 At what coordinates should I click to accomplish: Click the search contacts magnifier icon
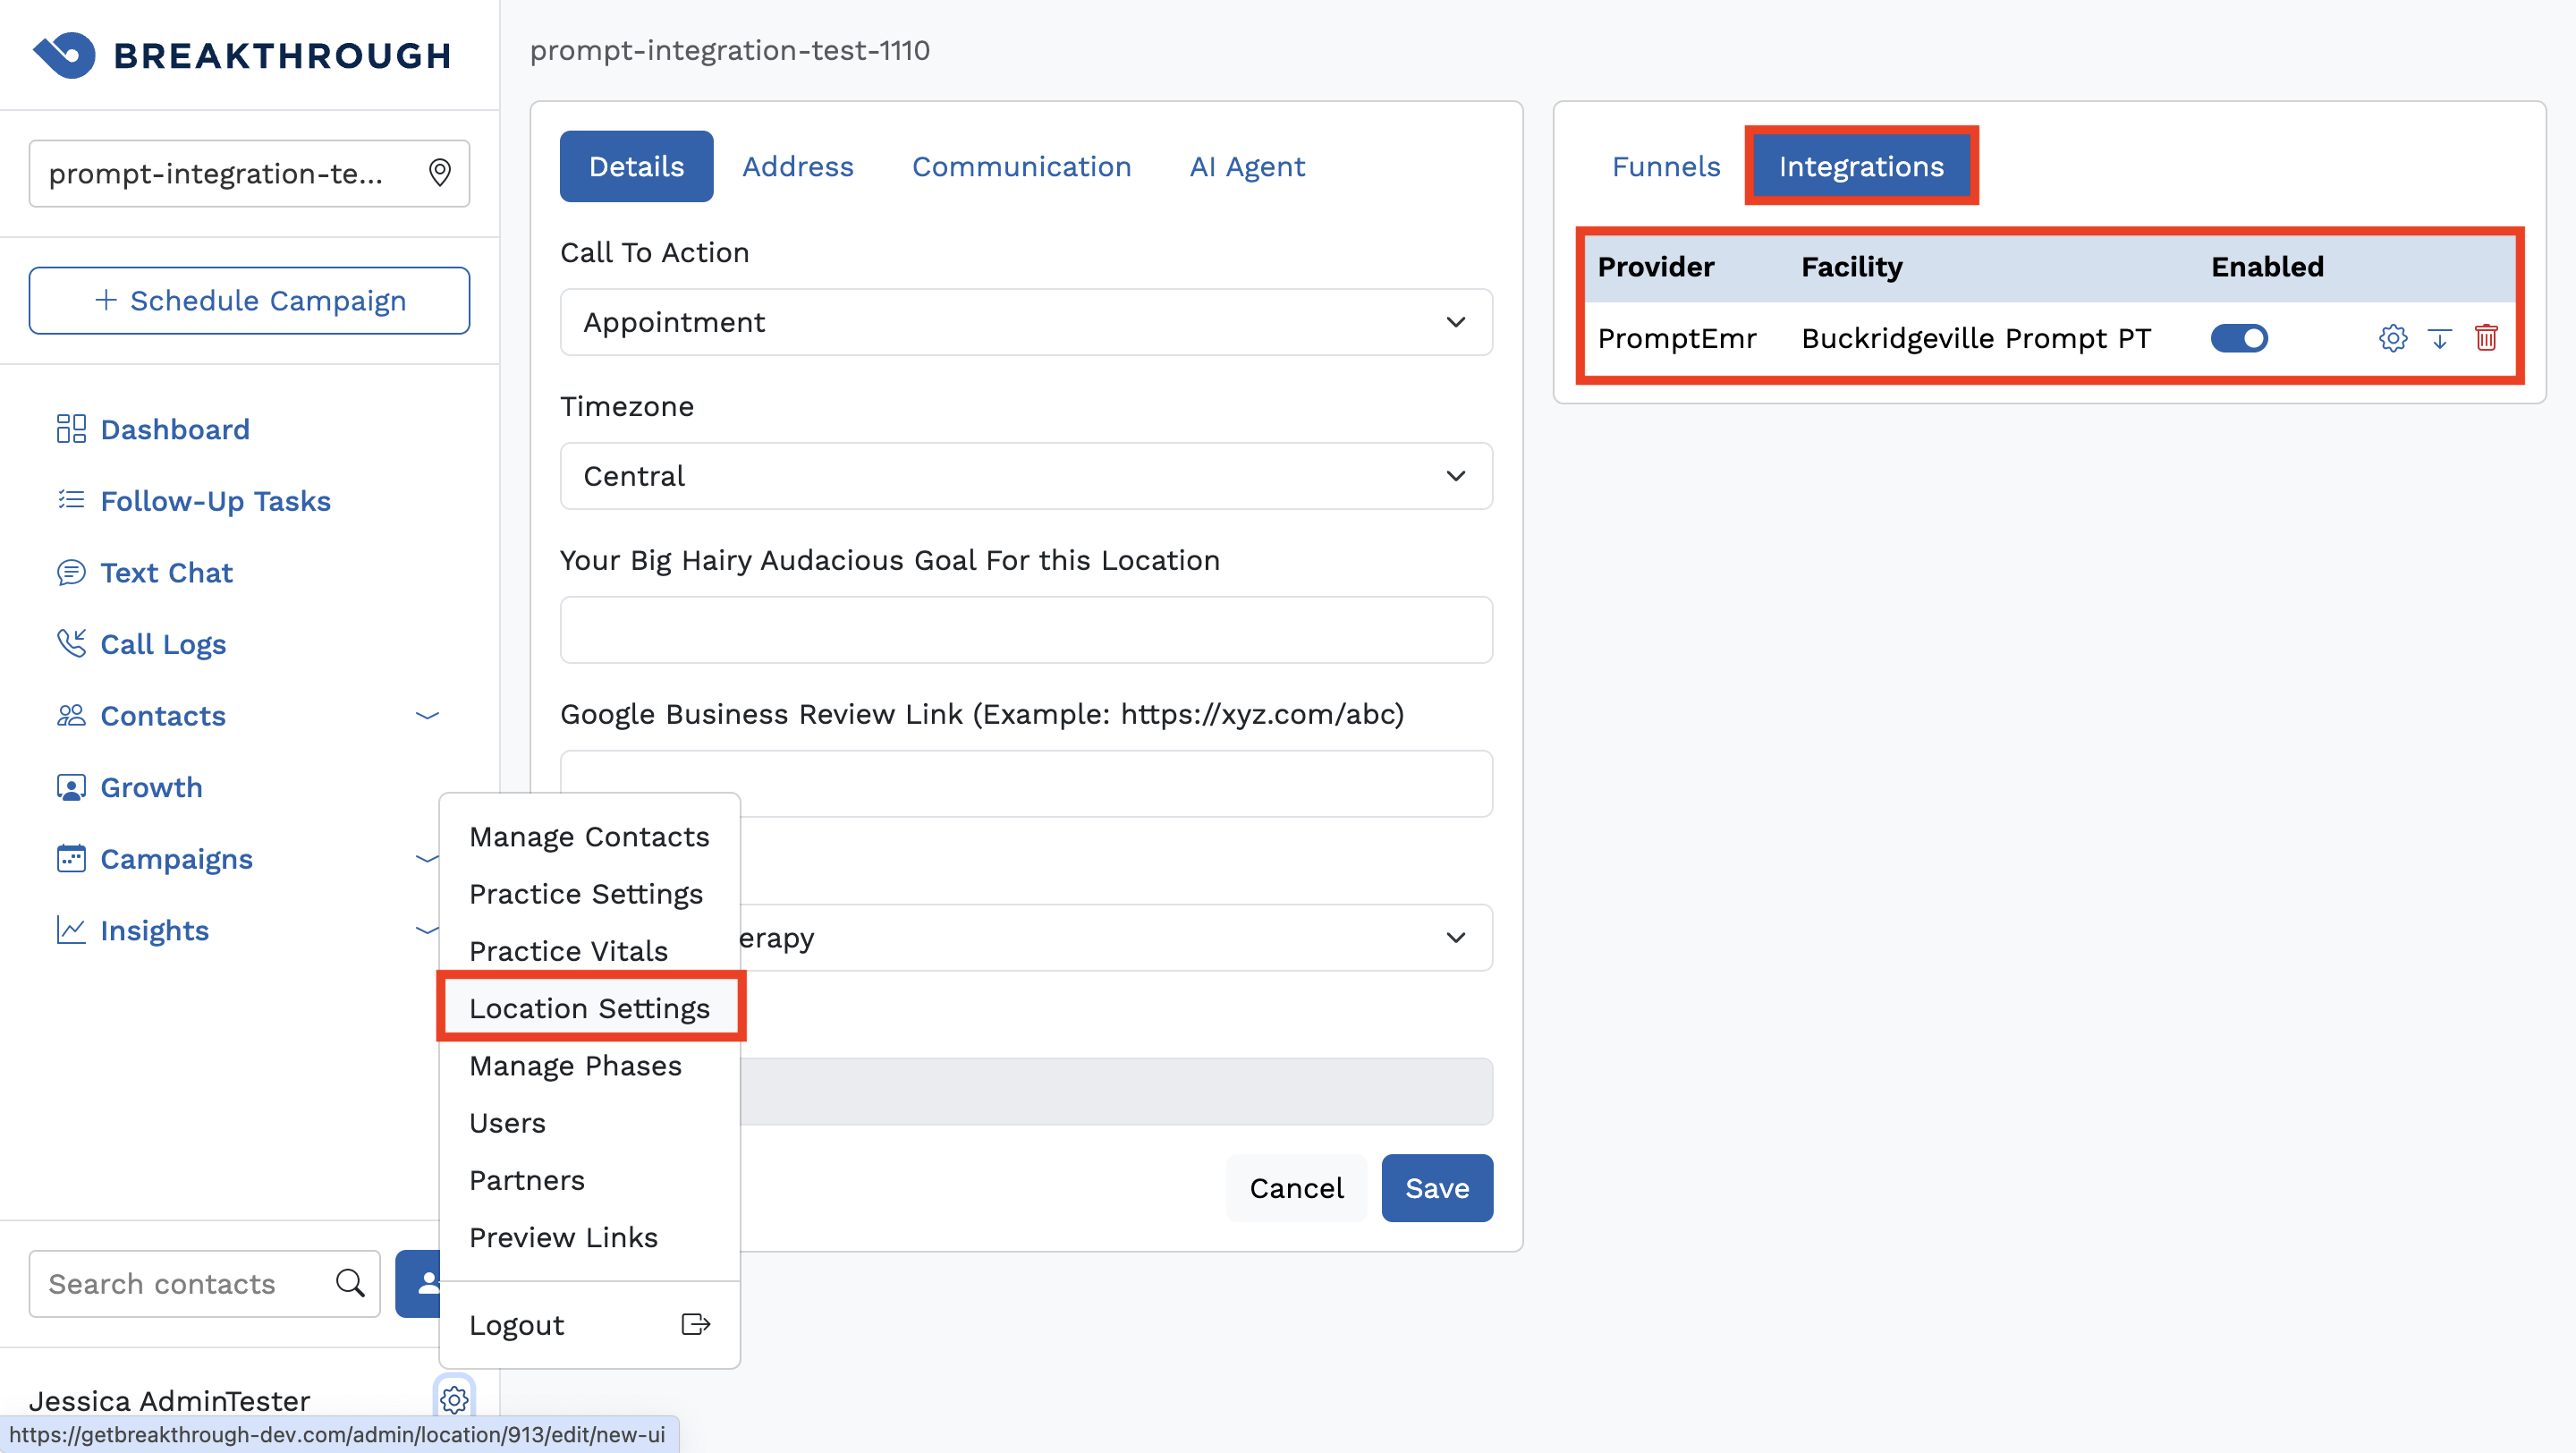350,1283
